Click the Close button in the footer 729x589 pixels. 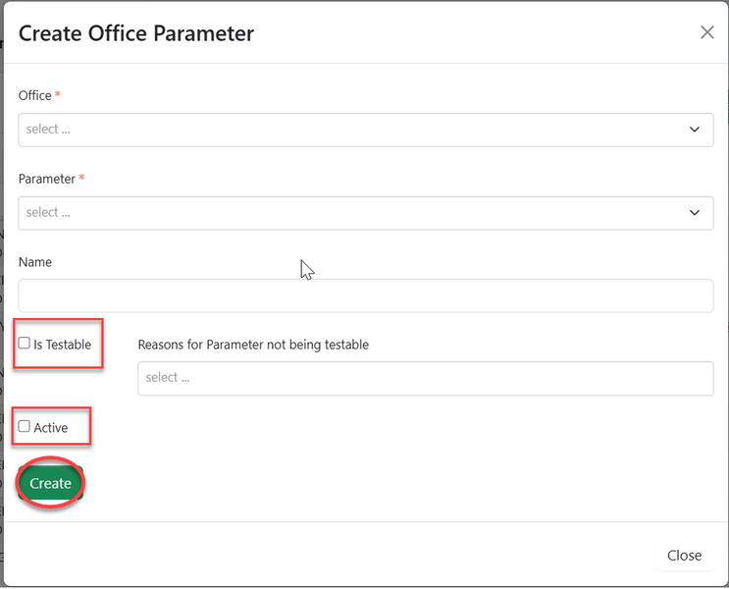tap(684, 556)
